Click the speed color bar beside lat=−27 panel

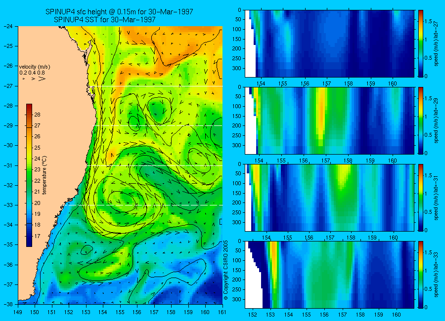tap(421, 43)
